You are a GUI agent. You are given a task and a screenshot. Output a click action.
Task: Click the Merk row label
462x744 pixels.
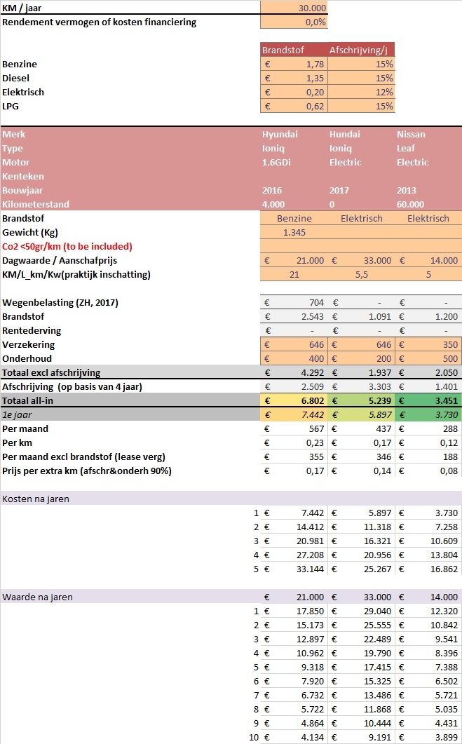pyautogui.click(x=14, y=134)
